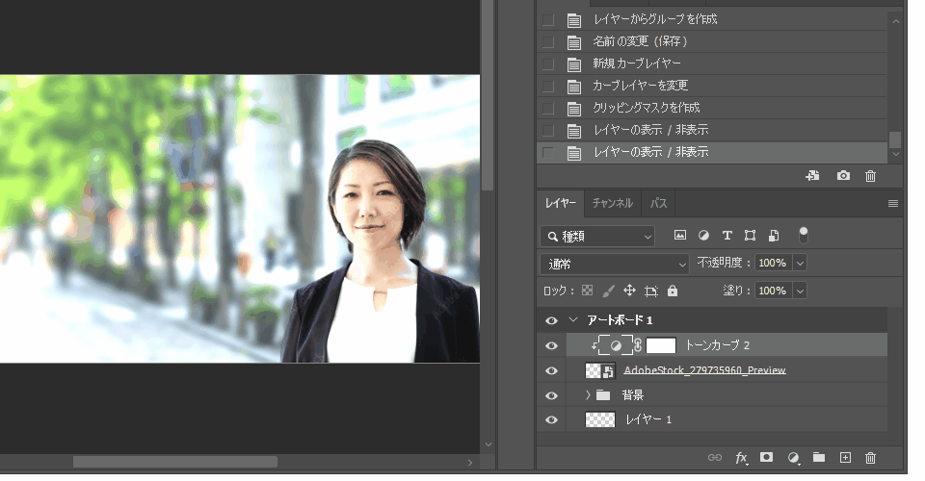Filter layers by type layers
The width and height of the screenshot is (925, 481).
(727, 236)
